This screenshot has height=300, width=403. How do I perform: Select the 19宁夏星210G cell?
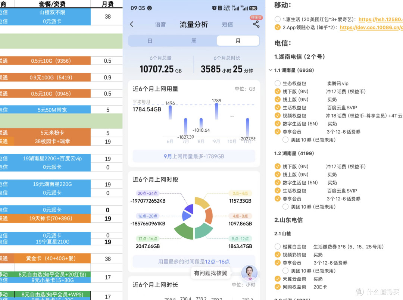click(53, 242)
